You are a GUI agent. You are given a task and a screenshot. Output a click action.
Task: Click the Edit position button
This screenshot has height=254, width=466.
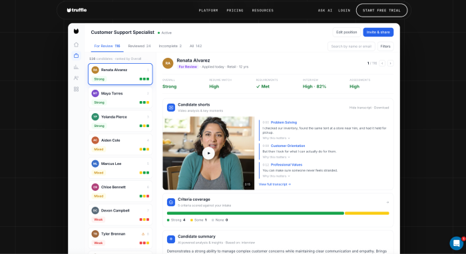[347, 32]
